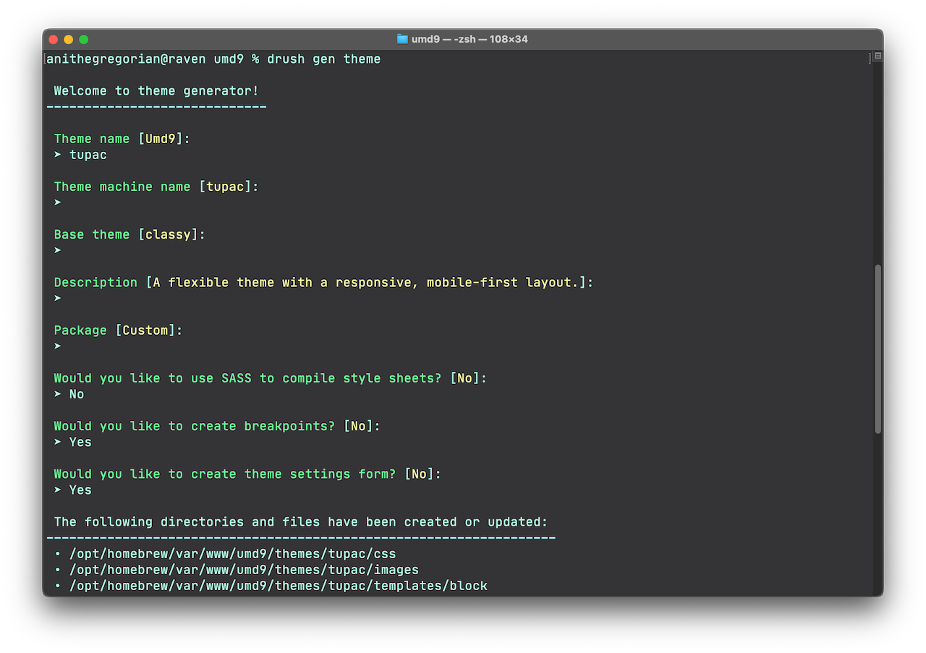Select the tupac answer under Theme name

[88, 154]
